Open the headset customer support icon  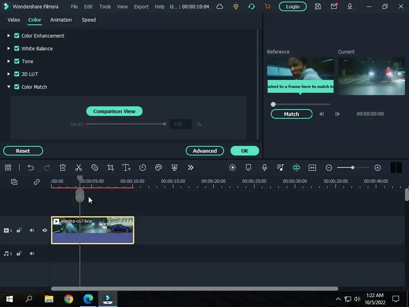coord(252,6)
